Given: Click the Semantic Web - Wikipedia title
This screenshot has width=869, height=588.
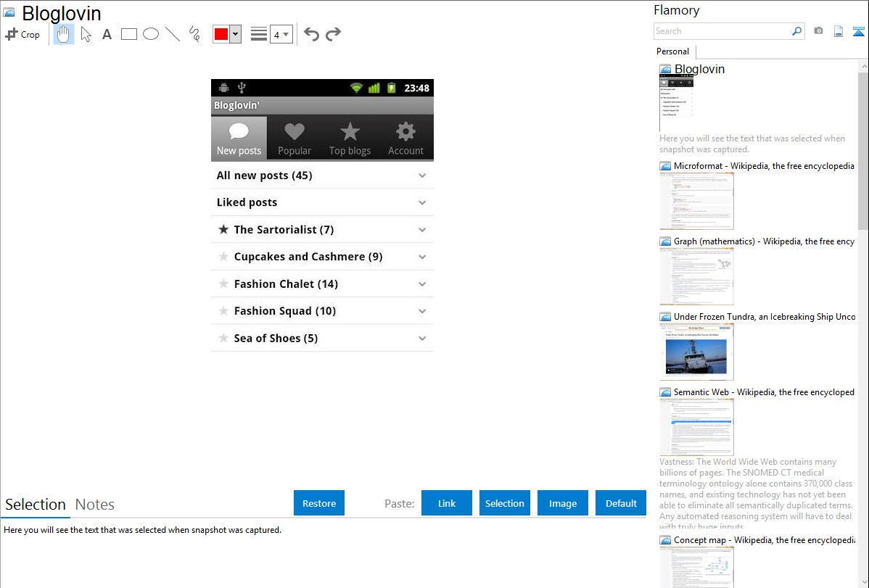Looking at the screenshot, I should [764, 392].
